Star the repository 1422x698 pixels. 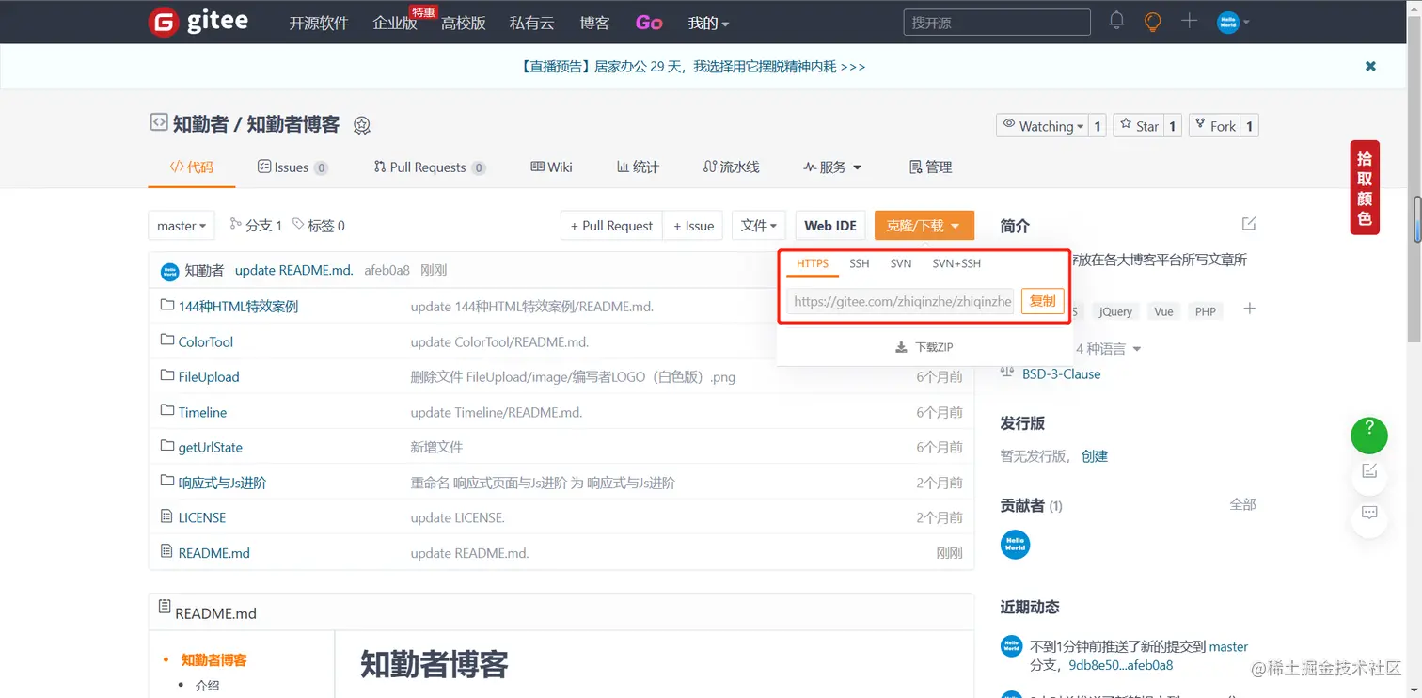(1141, 125)
